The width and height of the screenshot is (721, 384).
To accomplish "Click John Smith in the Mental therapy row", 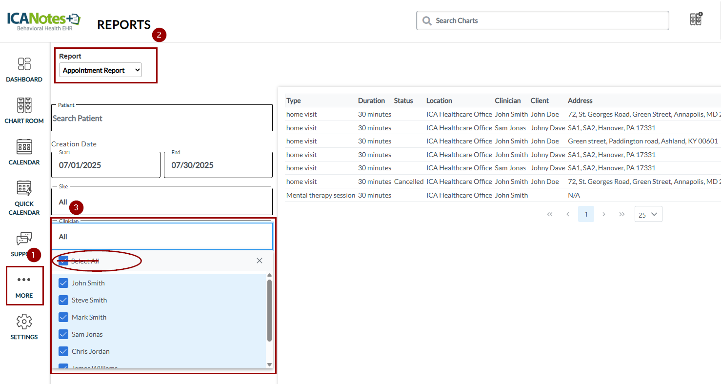I will (x=511, y=195).
